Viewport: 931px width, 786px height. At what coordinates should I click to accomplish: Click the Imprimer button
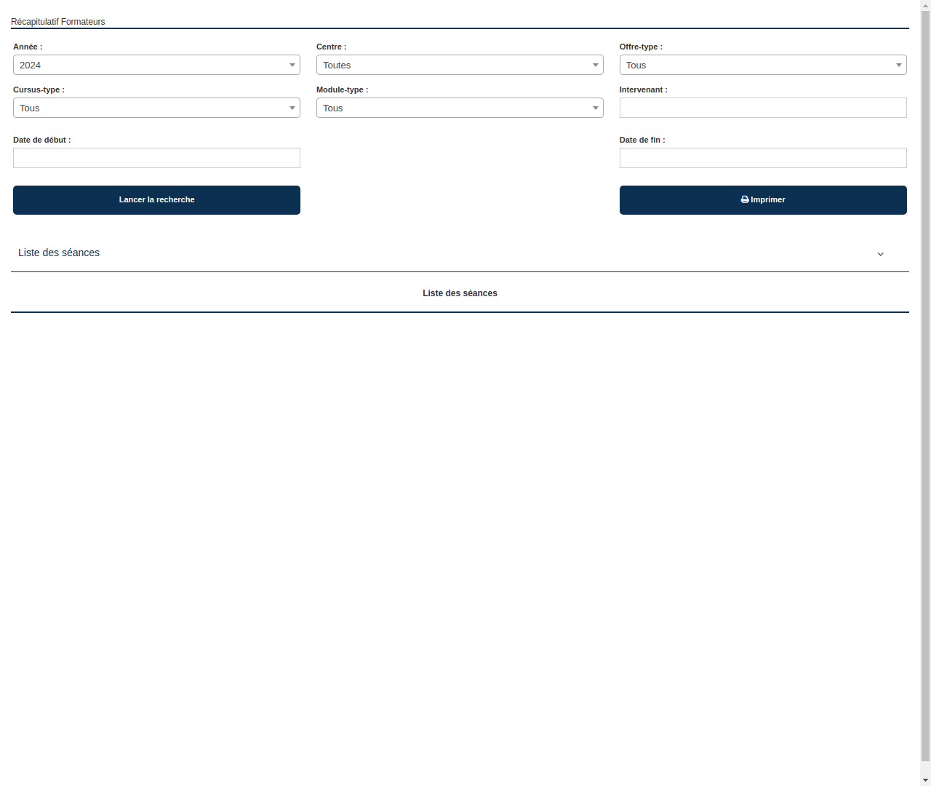point(763,199)
